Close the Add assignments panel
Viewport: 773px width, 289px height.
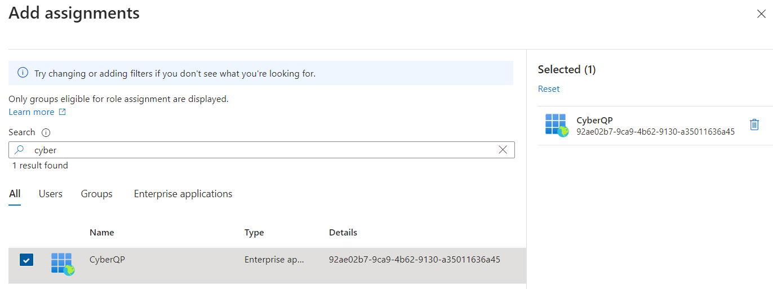tap(761, 14)
